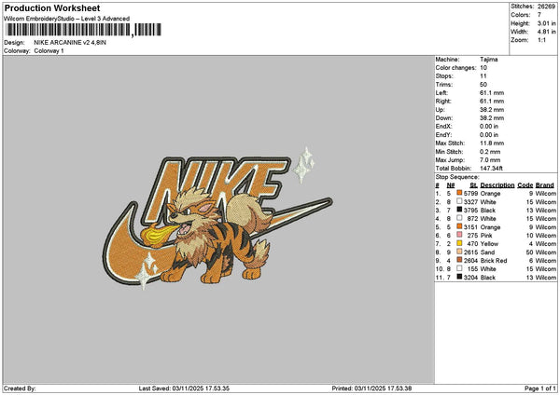Click the barcode under the worksheet title
The image size is (560, 395).
84,30
